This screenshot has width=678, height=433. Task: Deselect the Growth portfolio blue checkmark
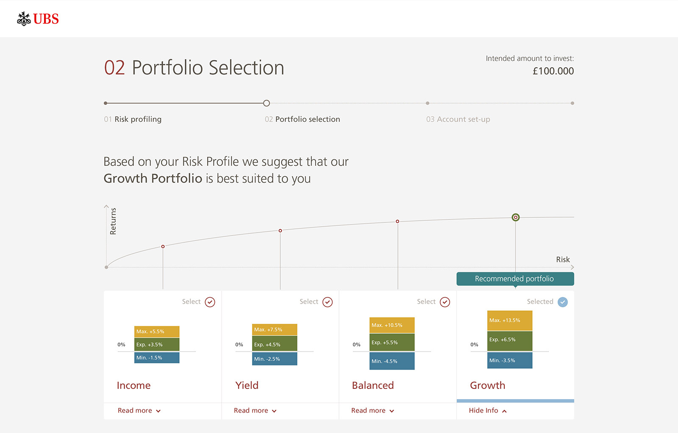click(563, 302)
